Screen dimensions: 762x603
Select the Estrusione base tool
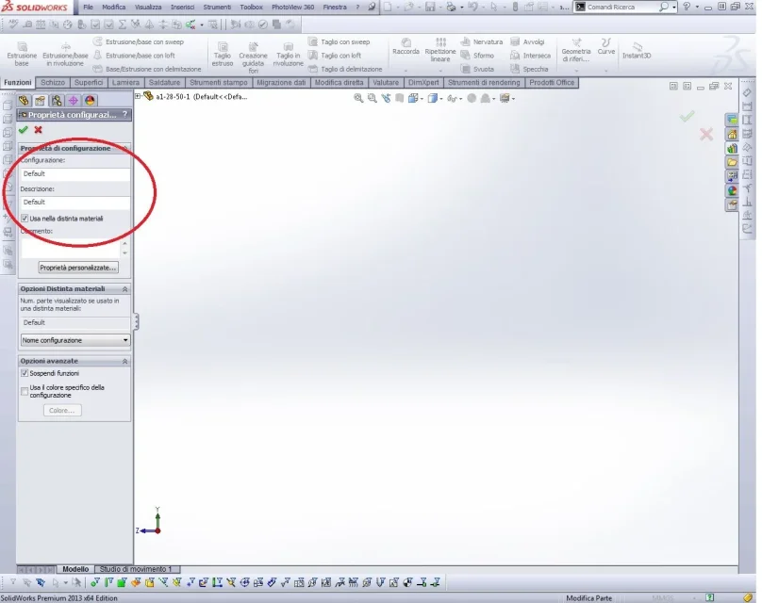(22, 53)
